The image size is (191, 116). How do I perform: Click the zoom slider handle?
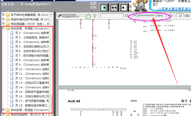tap(137, 16)
